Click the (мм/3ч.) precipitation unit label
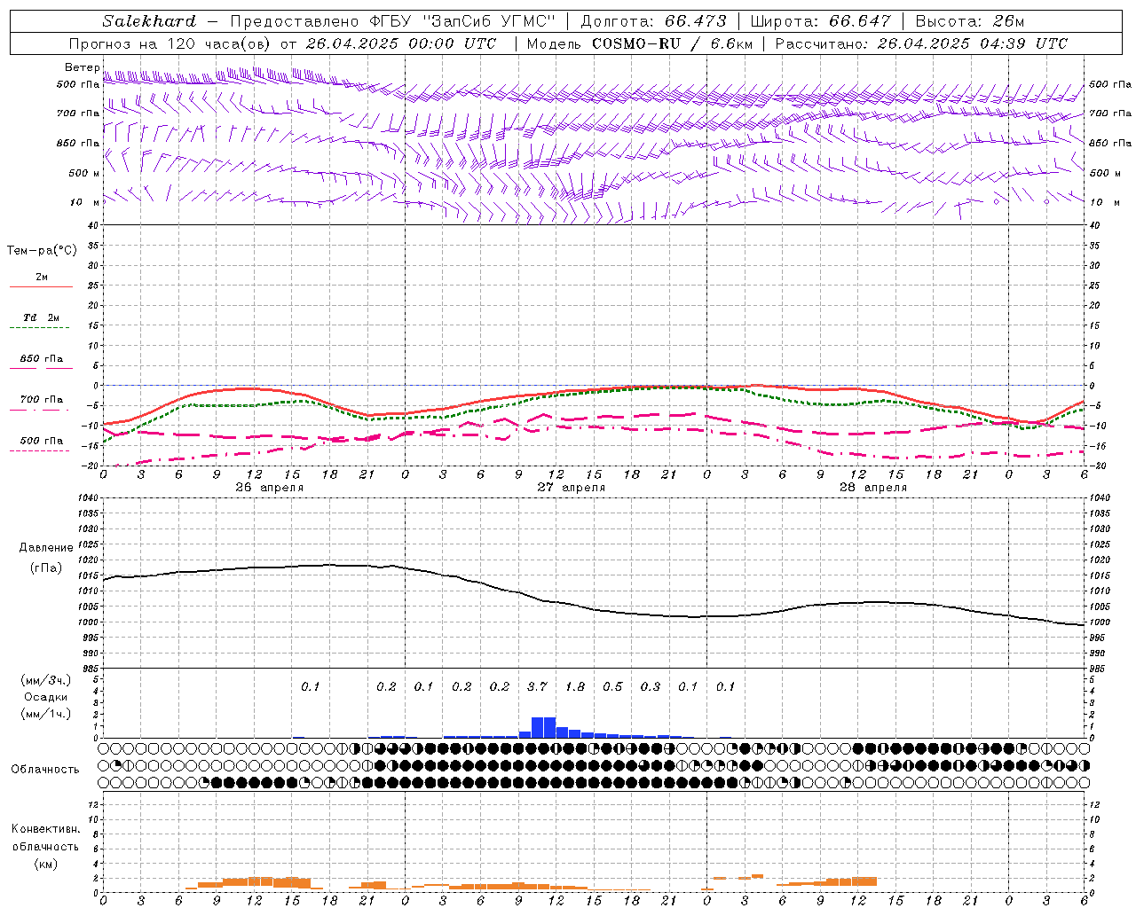Viewport: 1136px width, 908px height. pyautogui.click(x=46, y=681)
